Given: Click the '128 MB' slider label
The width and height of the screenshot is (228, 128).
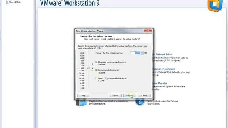Looking at the screenshot, I should [82, 76].
